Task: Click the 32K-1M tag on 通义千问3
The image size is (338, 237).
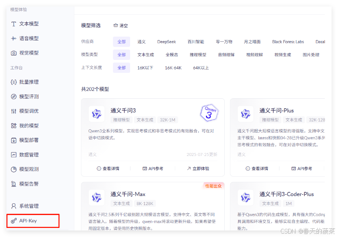Action: click(167, 120)
